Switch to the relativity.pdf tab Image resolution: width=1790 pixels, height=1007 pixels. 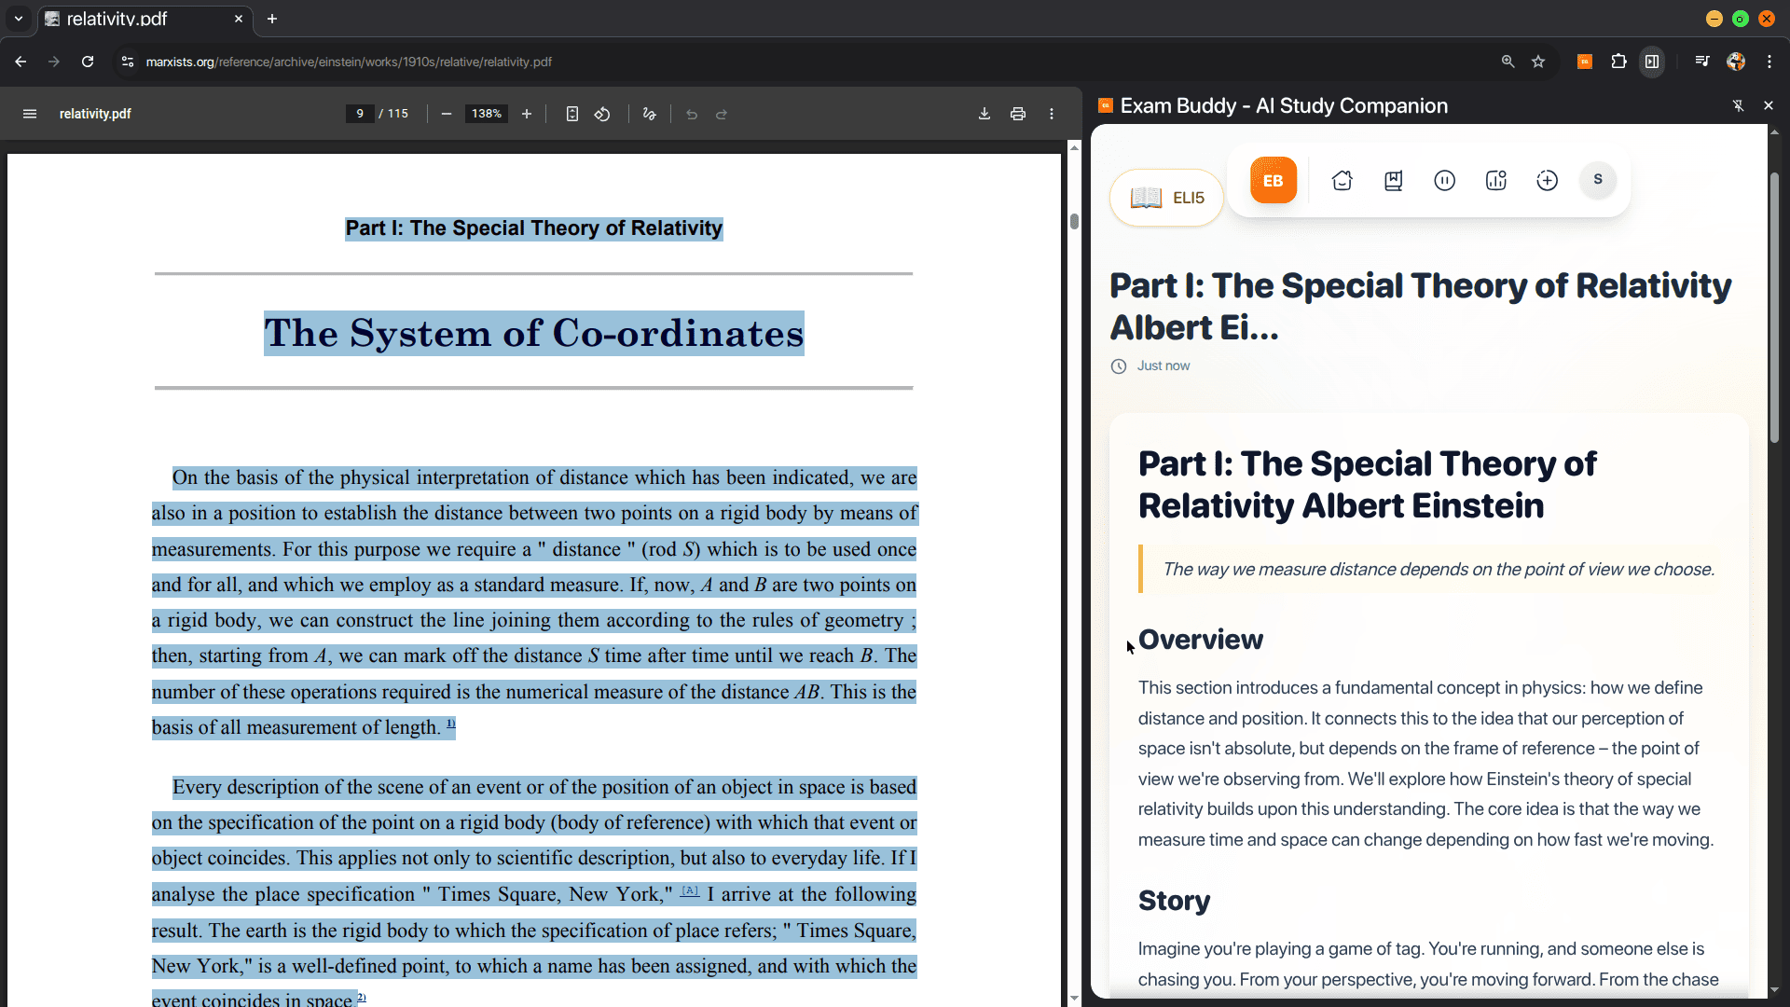(140, 19)
